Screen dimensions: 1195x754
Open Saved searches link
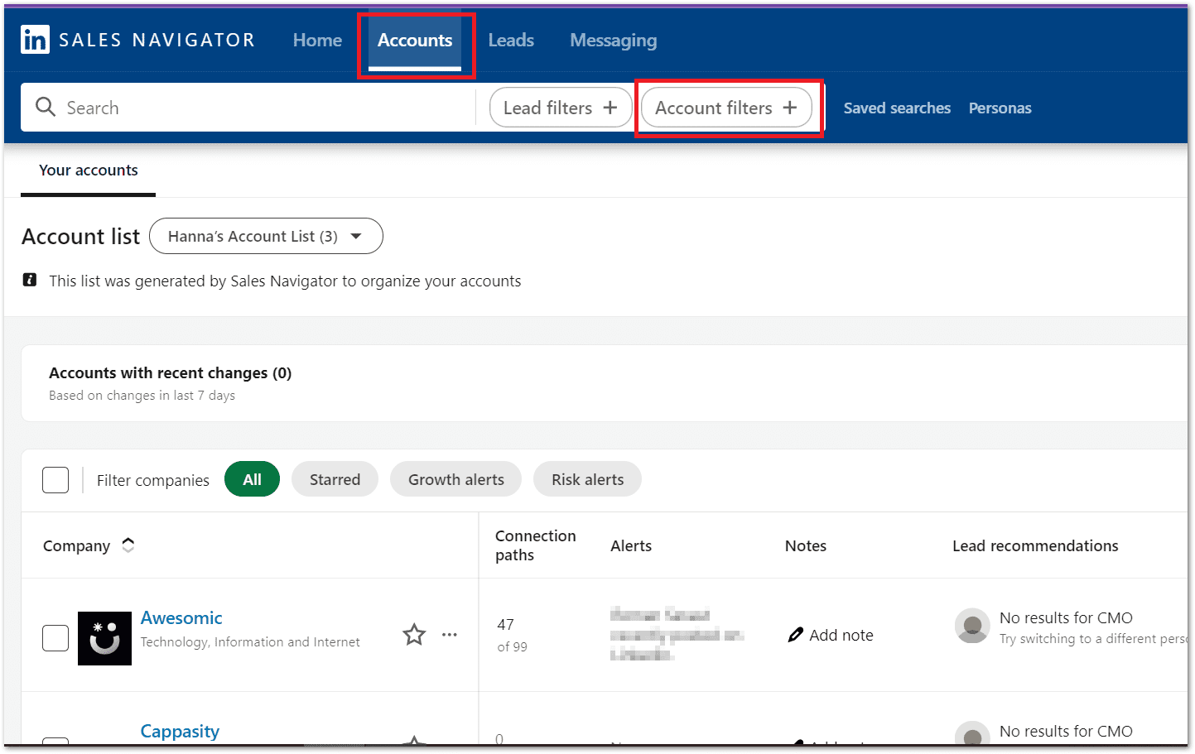tap(897, 108)
